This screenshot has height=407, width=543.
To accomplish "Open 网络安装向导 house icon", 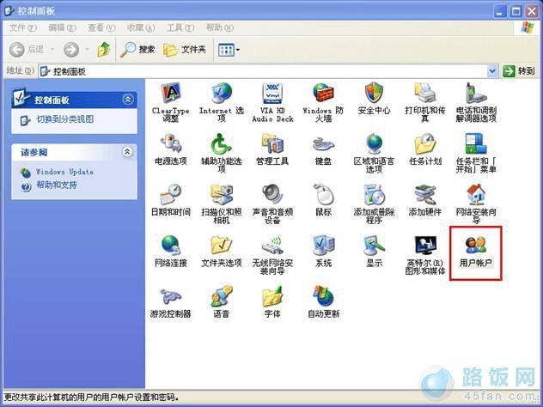I will tap(476, 195).
